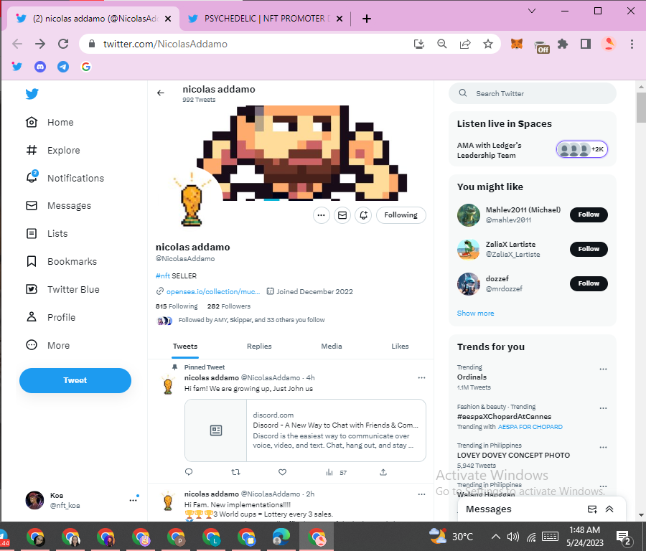Image resolution: width=646 pixels, height=551 pixels.
Task: Open the opensea.io collection link
Action: (x=213, y=291)
